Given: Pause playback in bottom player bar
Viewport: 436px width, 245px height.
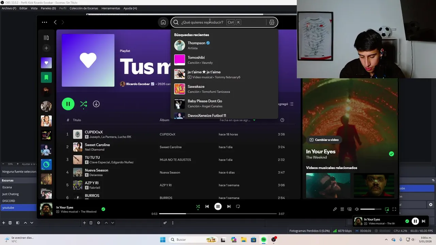Looking at the screenshot, I should point(218,206).
